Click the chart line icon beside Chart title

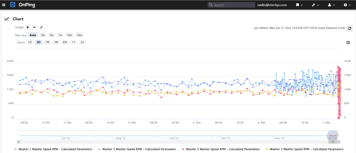[7, 19]
